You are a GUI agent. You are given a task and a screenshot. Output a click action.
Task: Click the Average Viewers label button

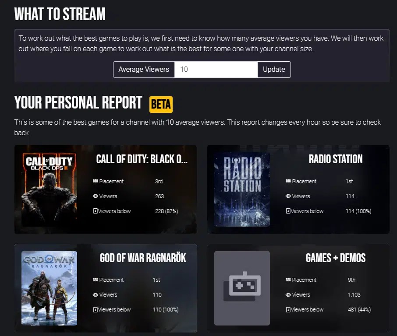[x=143, y=69]
